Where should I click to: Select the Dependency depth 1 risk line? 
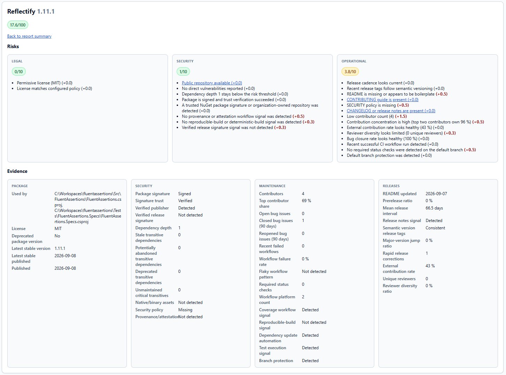click(x=235, y=94)
